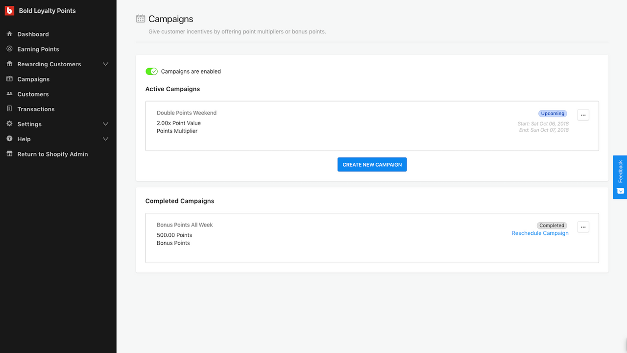Click the Customers people icon
The image size is (627, 353).
pyautogui.click(x=9, y=94)
